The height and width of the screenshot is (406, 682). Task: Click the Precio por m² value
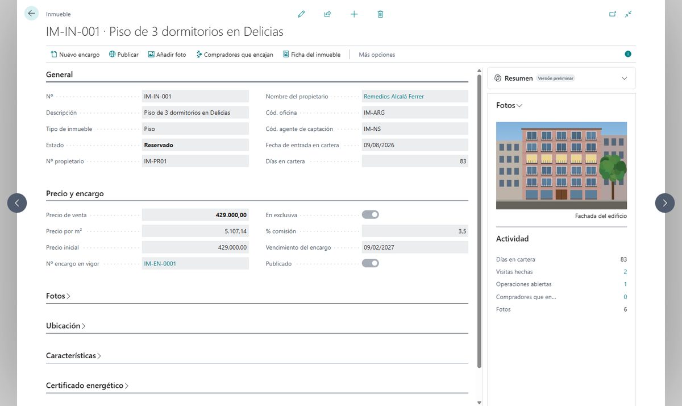pyautogui.click(x=196, y=231)
